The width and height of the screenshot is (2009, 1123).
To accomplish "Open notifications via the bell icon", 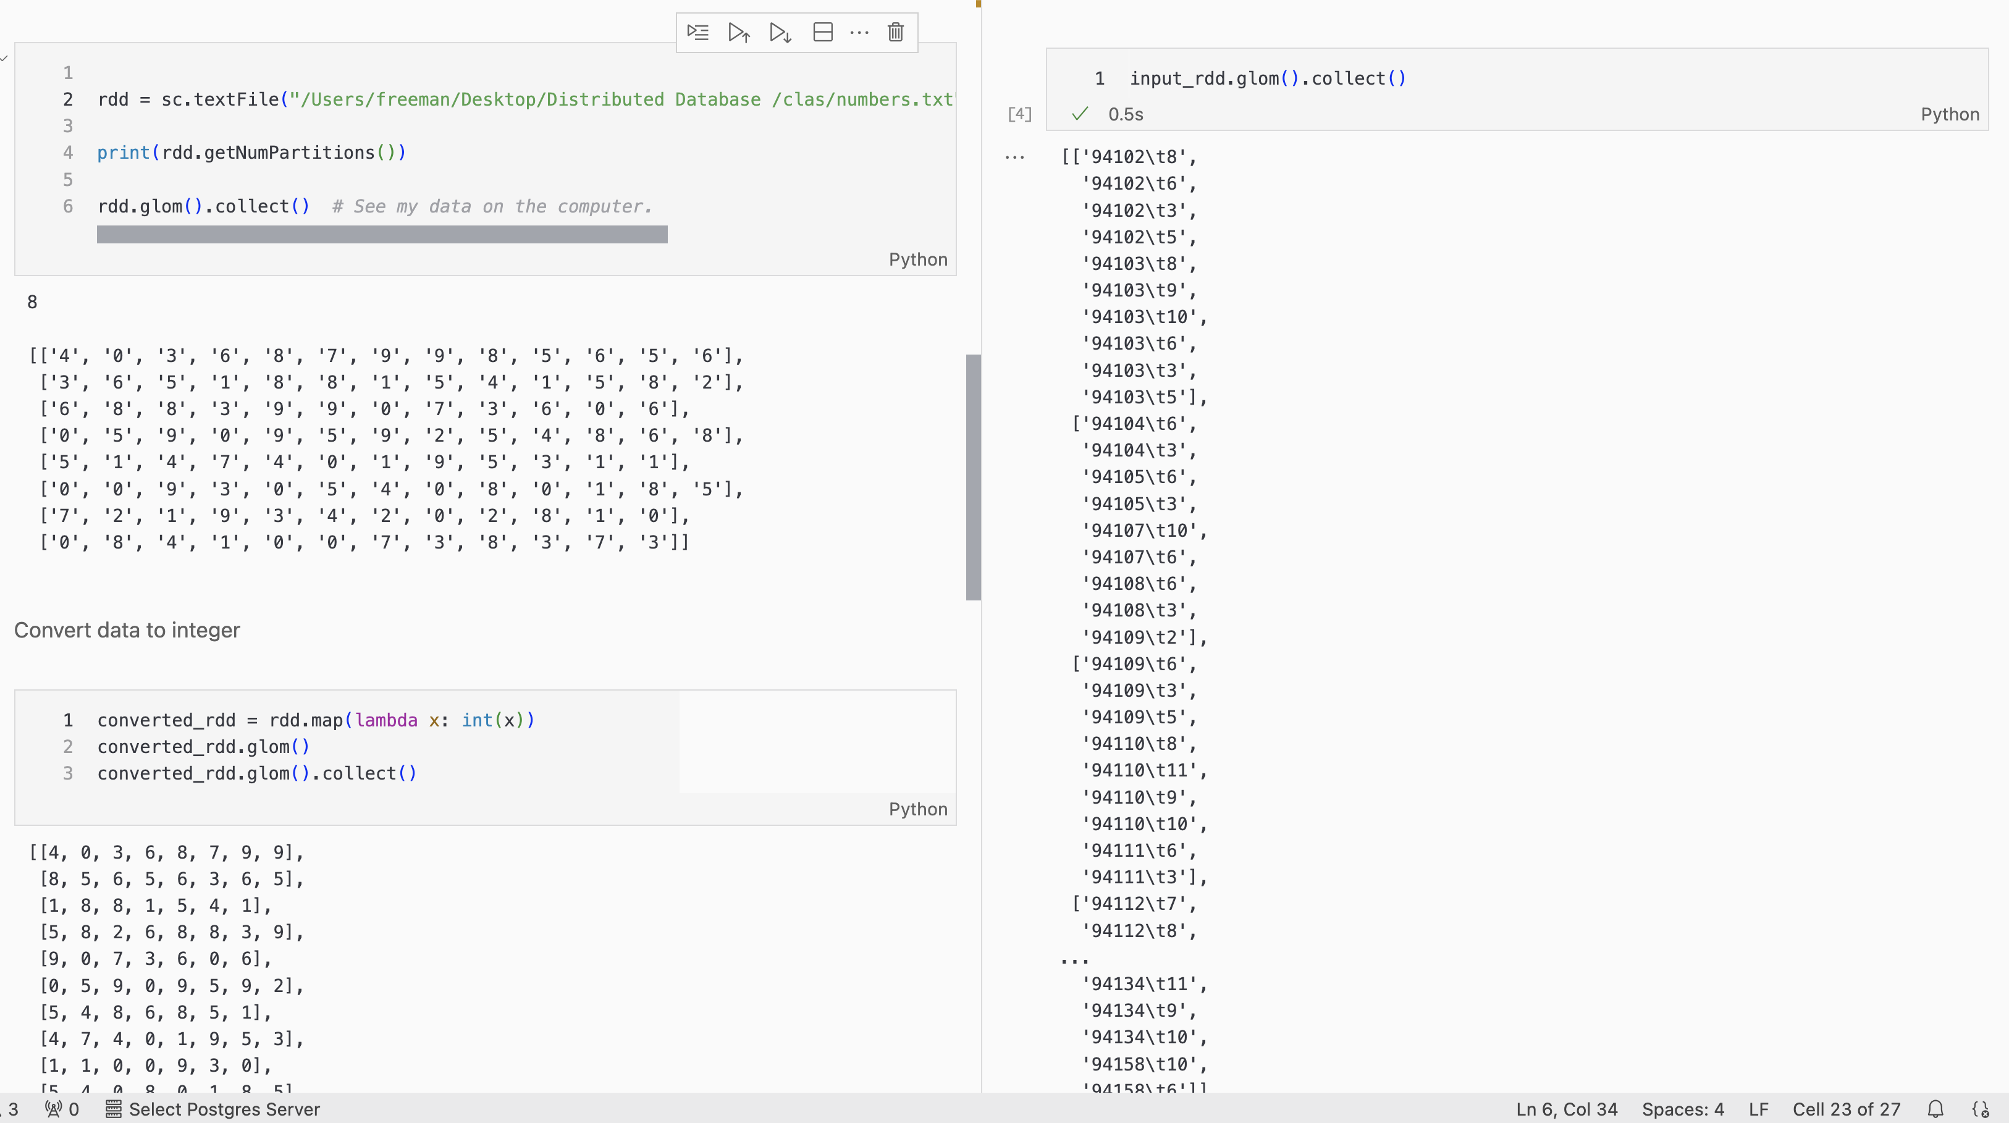I will point(1935,1109).
